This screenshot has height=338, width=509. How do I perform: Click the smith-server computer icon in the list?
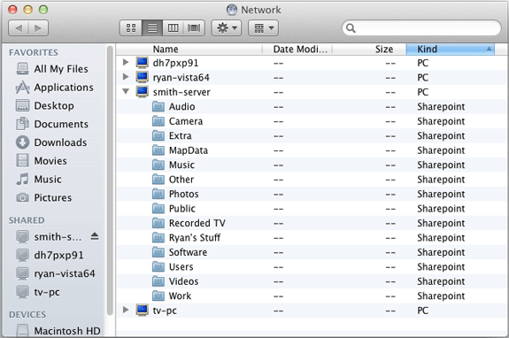tap(143, 91)
